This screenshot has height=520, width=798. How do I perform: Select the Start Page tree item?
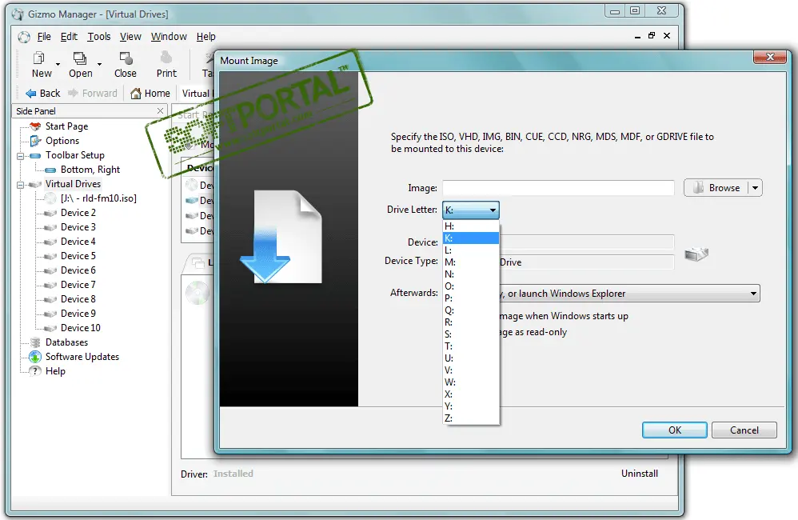66,126
